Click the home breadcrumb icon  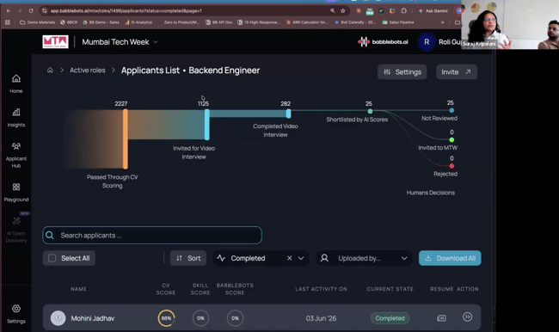click(50, 71)
